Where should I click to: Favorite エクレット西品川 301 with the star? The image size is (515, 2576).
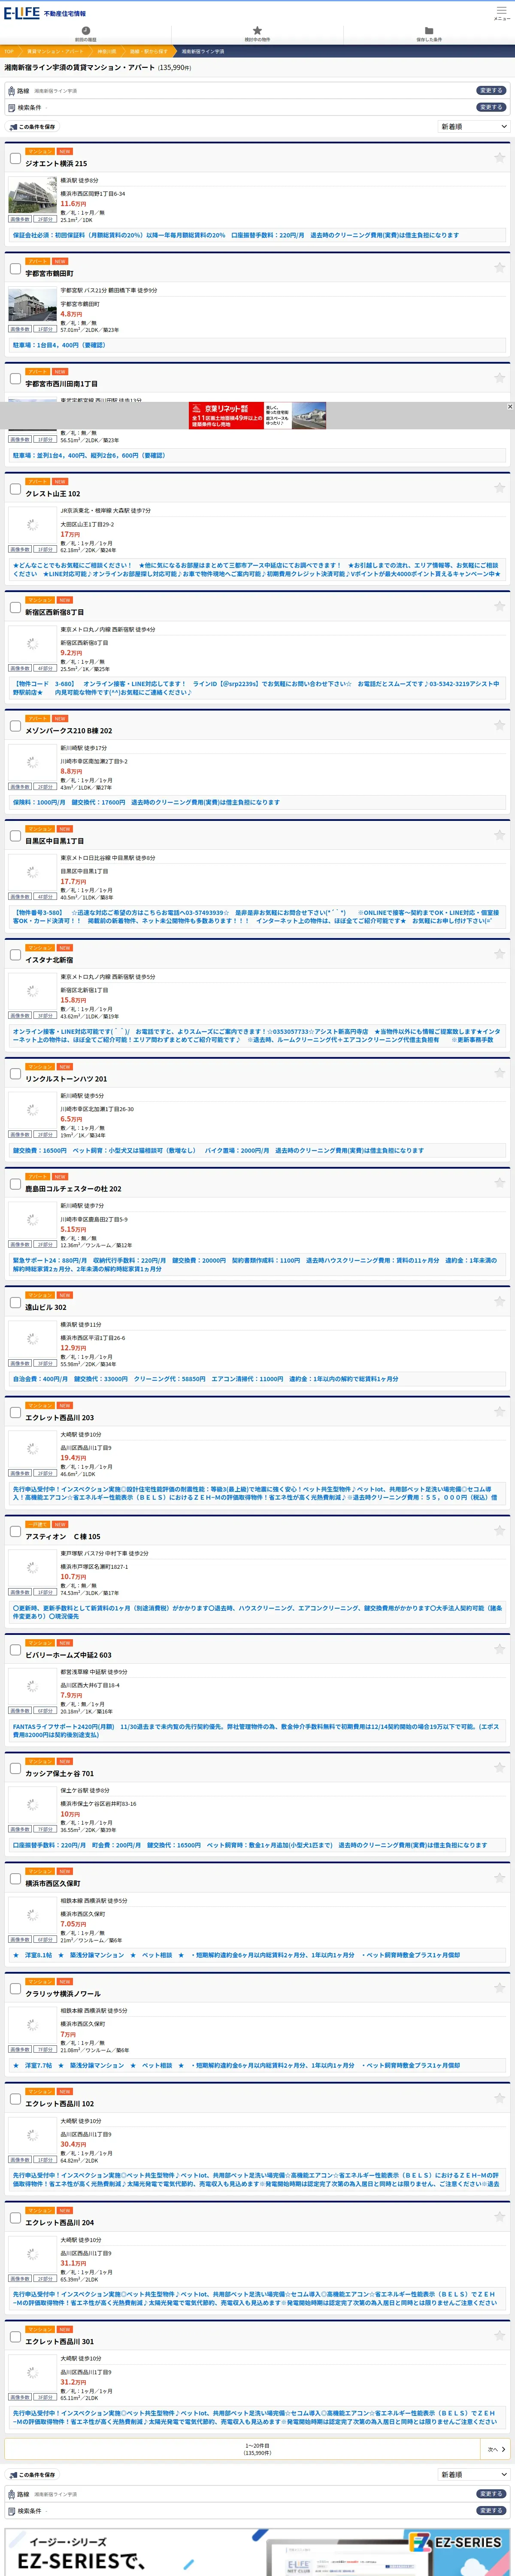click(499, 2335)
